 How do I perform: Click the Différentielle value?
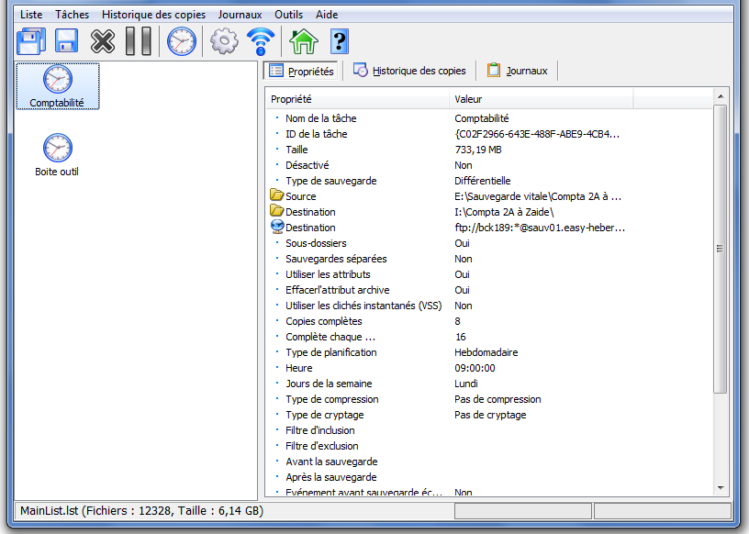coord(483,181)
